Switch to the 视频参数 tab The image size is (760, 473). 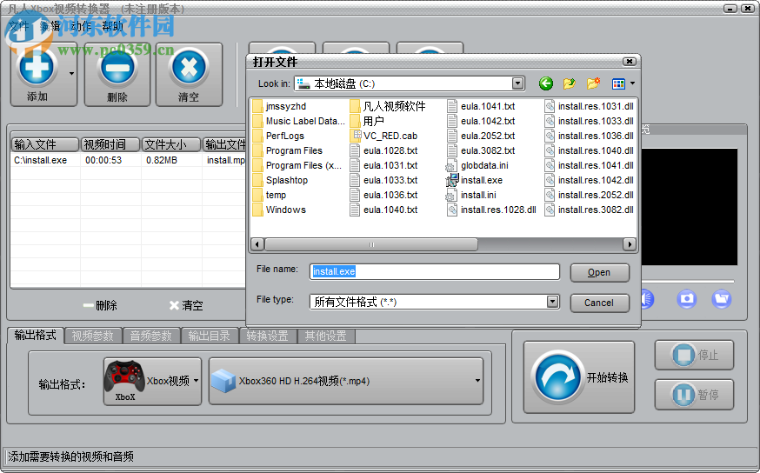pyautogui.click(x=92, y=336)
